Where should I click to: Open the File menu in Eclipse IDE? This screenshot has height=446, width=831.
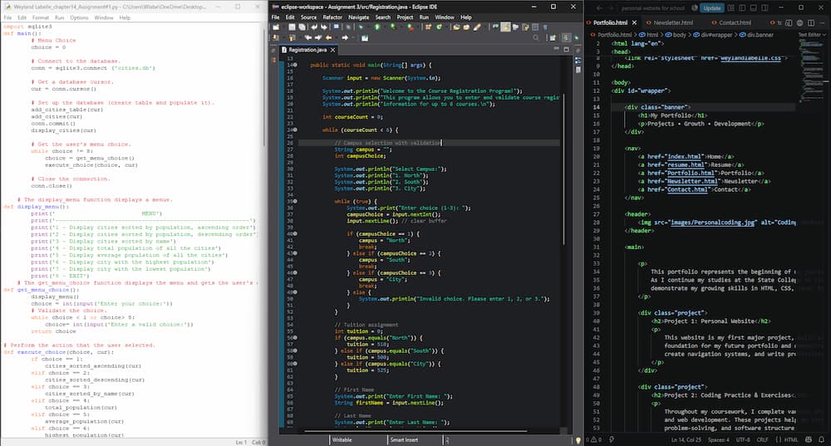pos(275,17)
